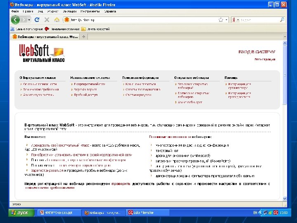This screenshot has height=223, width=297.
Task: Click the Зарегистрироваться link
Action: tap(47, 171)
